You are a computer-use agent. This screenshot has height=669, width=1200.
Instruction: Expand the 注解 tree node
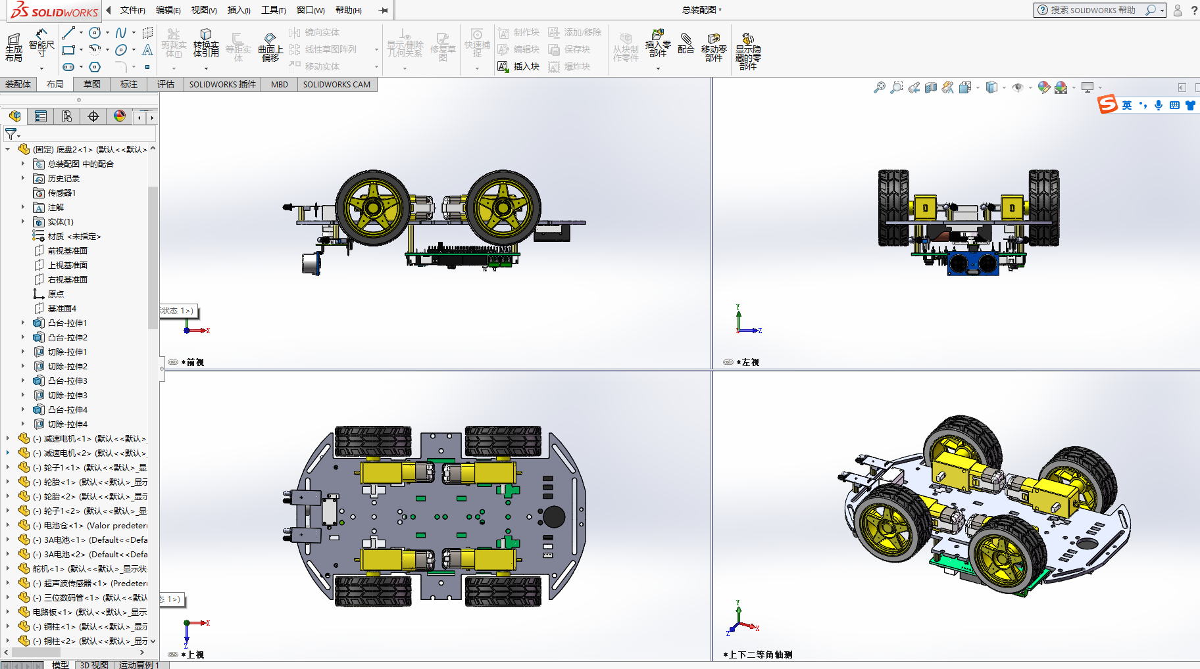pos(22,207)
